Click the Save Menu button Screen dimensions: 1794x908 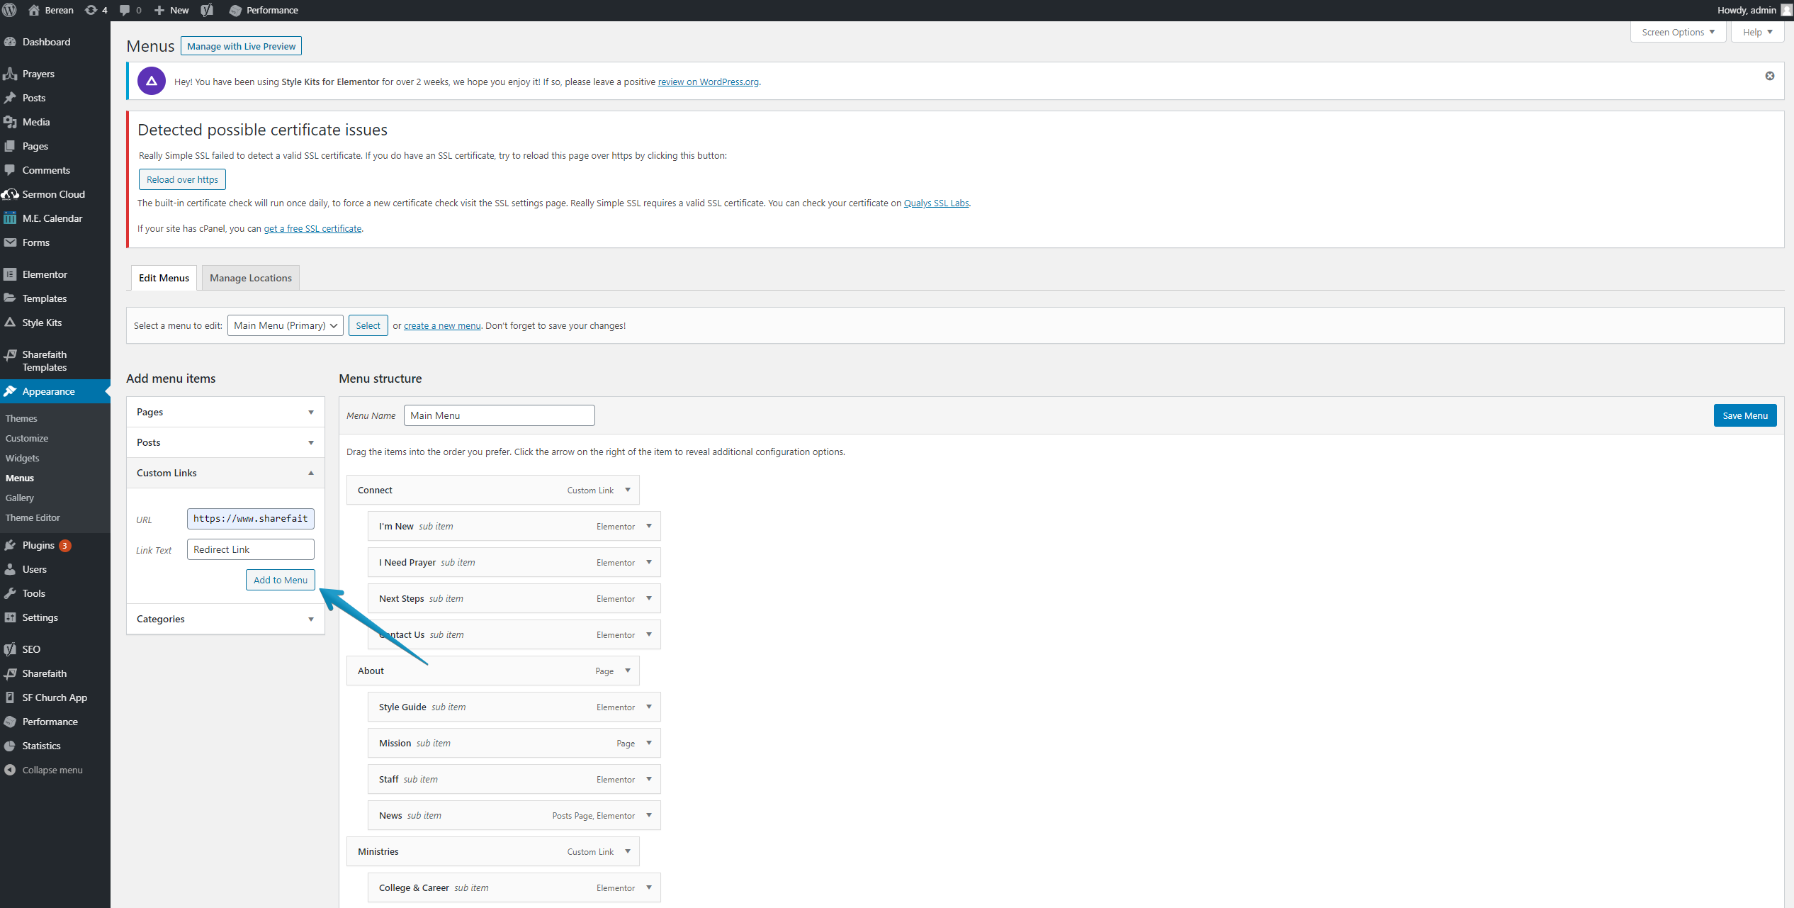[x=1744, y=415]
